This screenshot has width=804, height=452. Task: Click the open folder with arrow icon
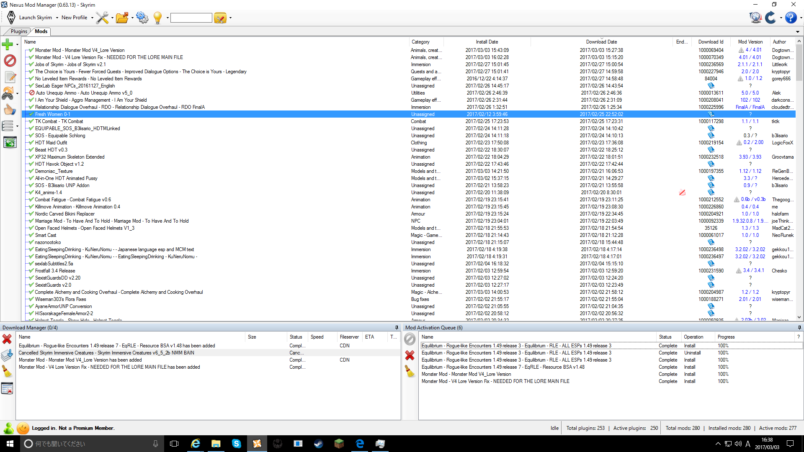(122, 18)
